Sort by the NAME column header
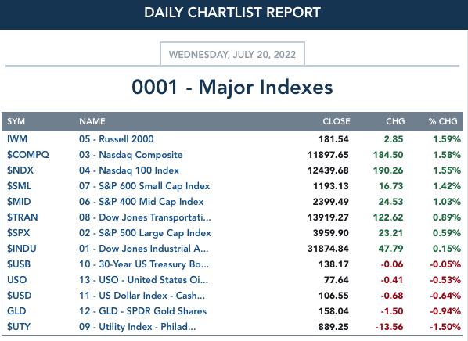This screenshot has height=341, width=468. pos(92,121)
